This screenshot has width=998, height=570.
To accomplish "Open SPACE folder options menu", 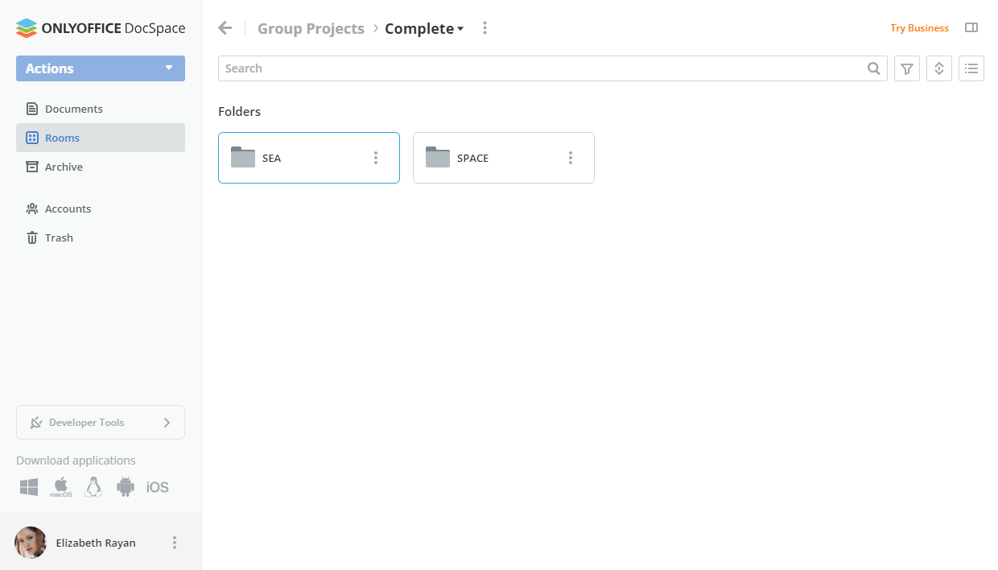I will [x=571, y=158].
